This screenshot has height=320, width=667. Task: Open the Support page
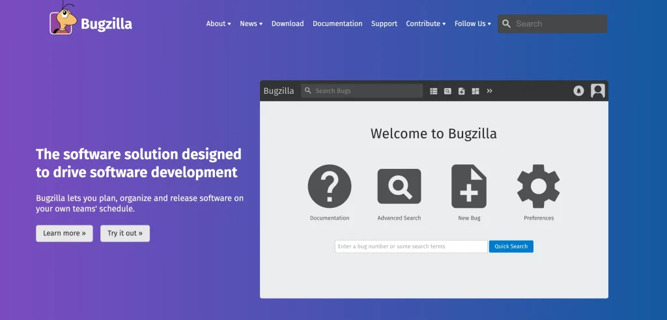coord(384,24)
